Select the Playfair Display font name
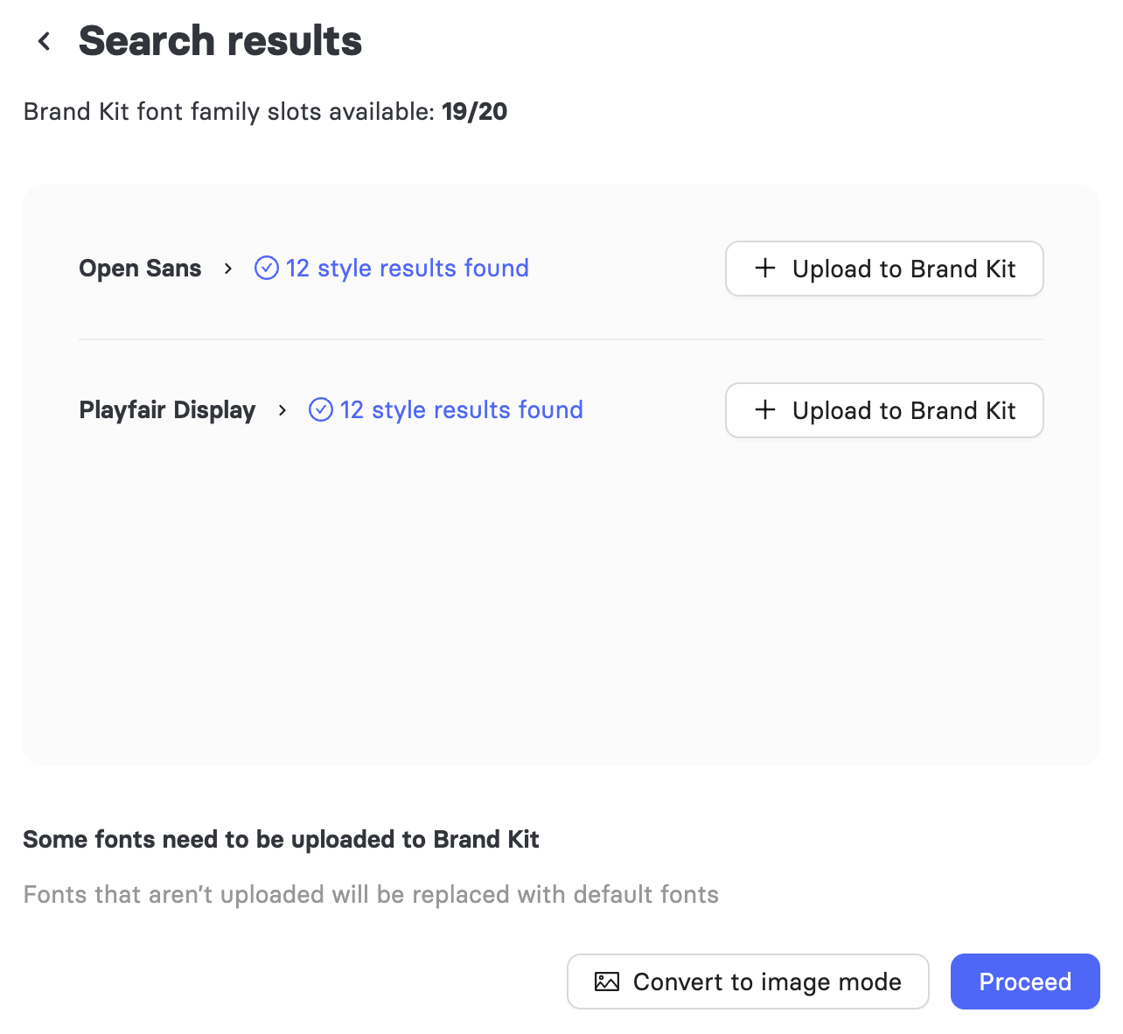 (167, 410)
